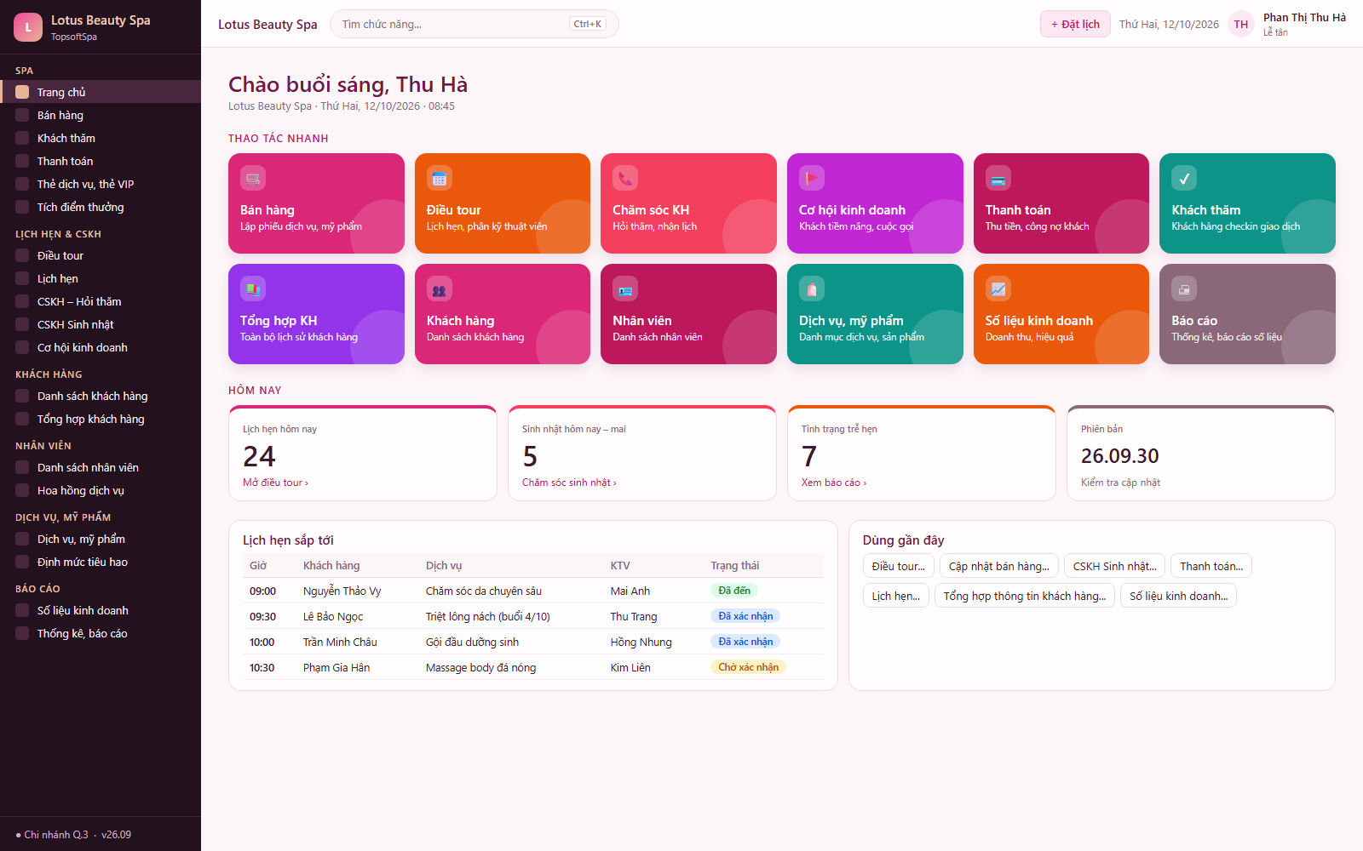Click the Nhân viên ID card icon
This screenshot has width=1363, height=851.
(x=625, y=288)
